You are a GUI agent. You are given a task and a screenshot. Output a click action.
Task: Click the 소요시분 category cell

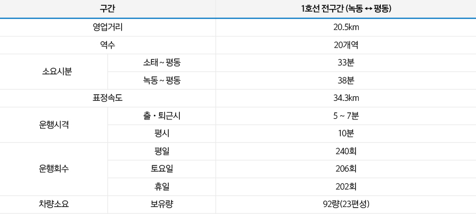tap(54, 72)
